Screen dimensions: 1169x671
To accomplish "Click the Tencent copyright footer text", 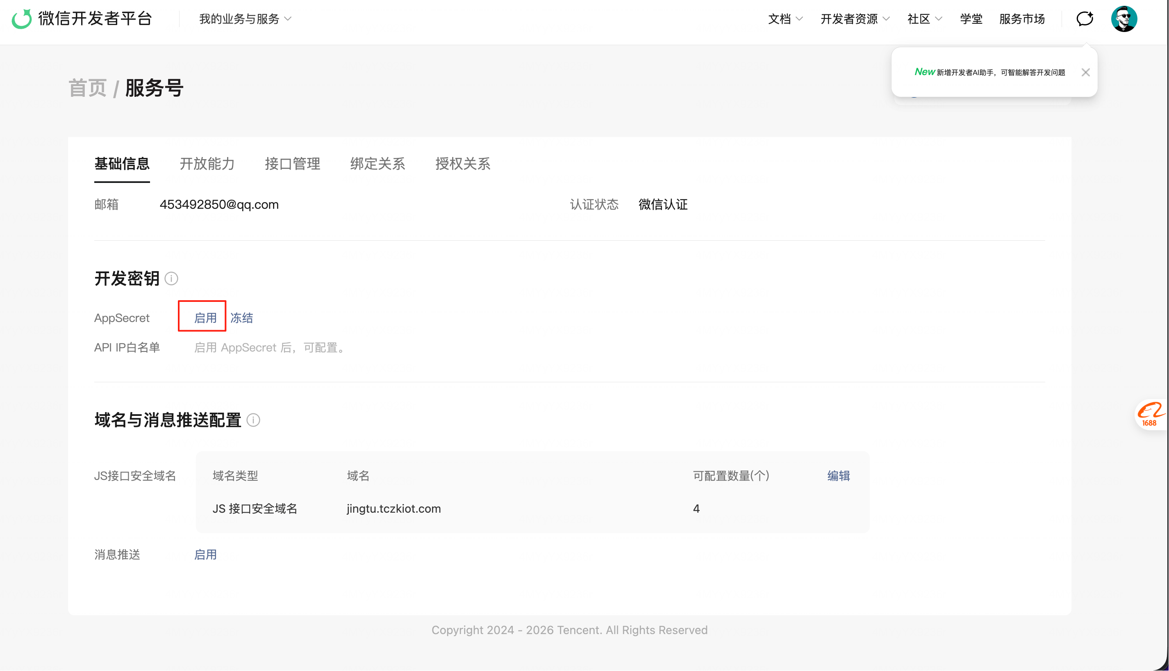I will pyautogui.click(x=569, y=630).
